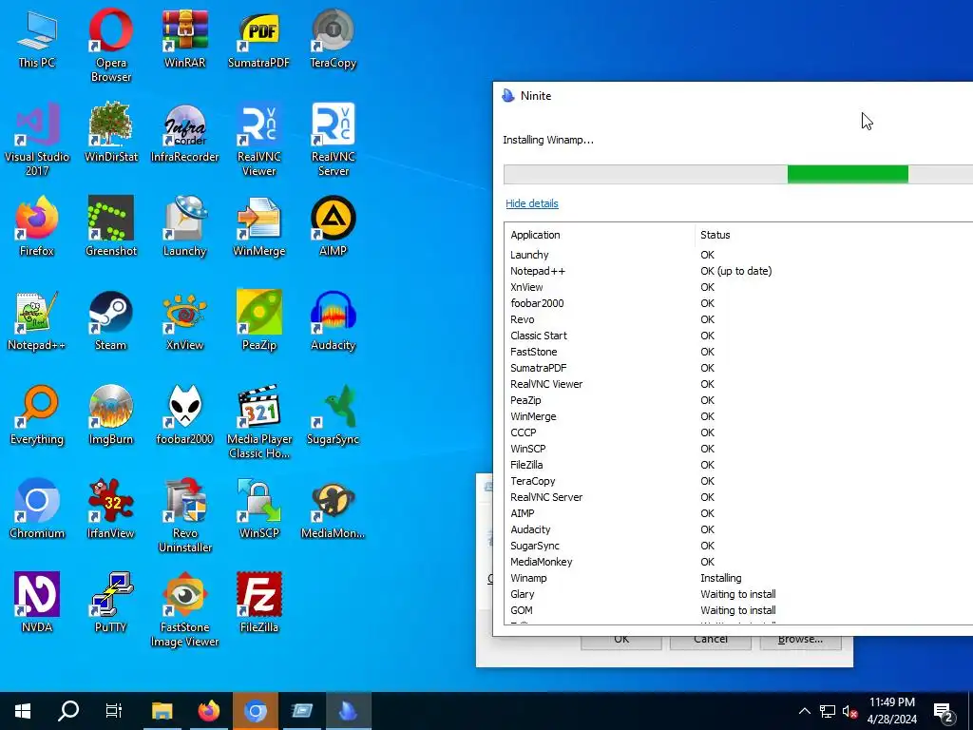Click the muted volume tray icon
The height and width of the screenshot is (730, 973).
pyautogui.click(x=850, y=711)
